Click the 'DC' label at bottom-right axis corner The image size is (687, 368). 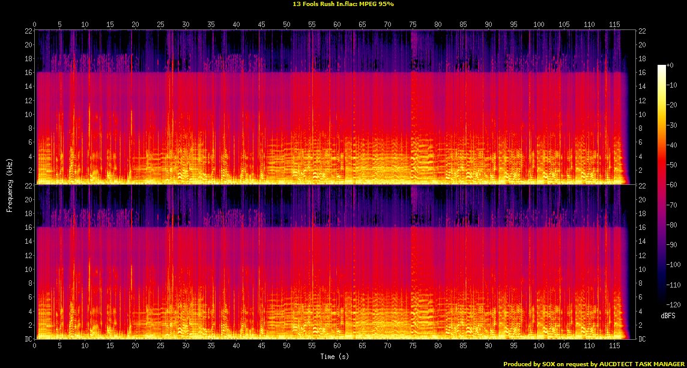pyautogui.click(x=642, y=339)
